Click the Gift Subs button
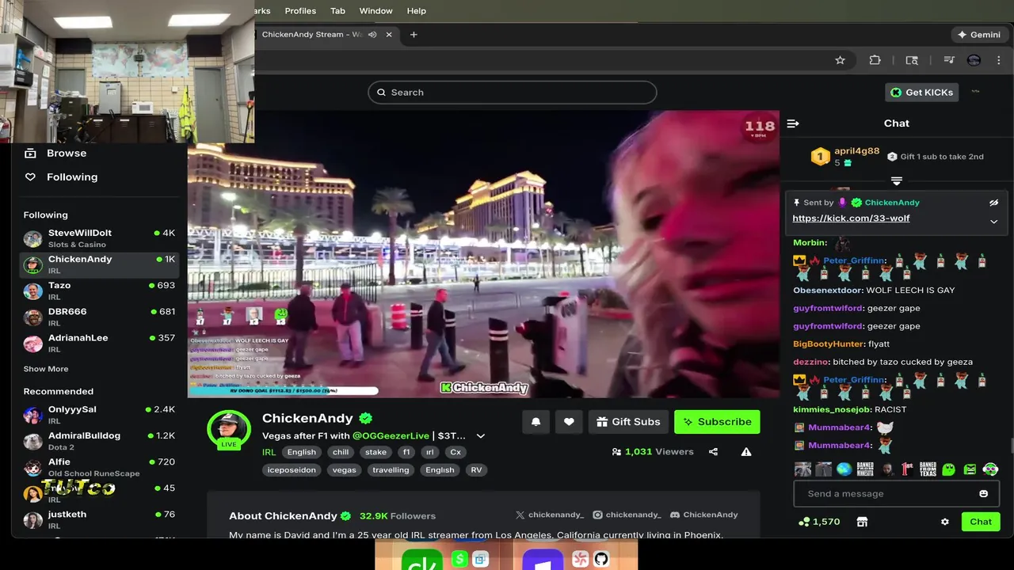Screen dimensions: 1014x570 pos(628,422)
